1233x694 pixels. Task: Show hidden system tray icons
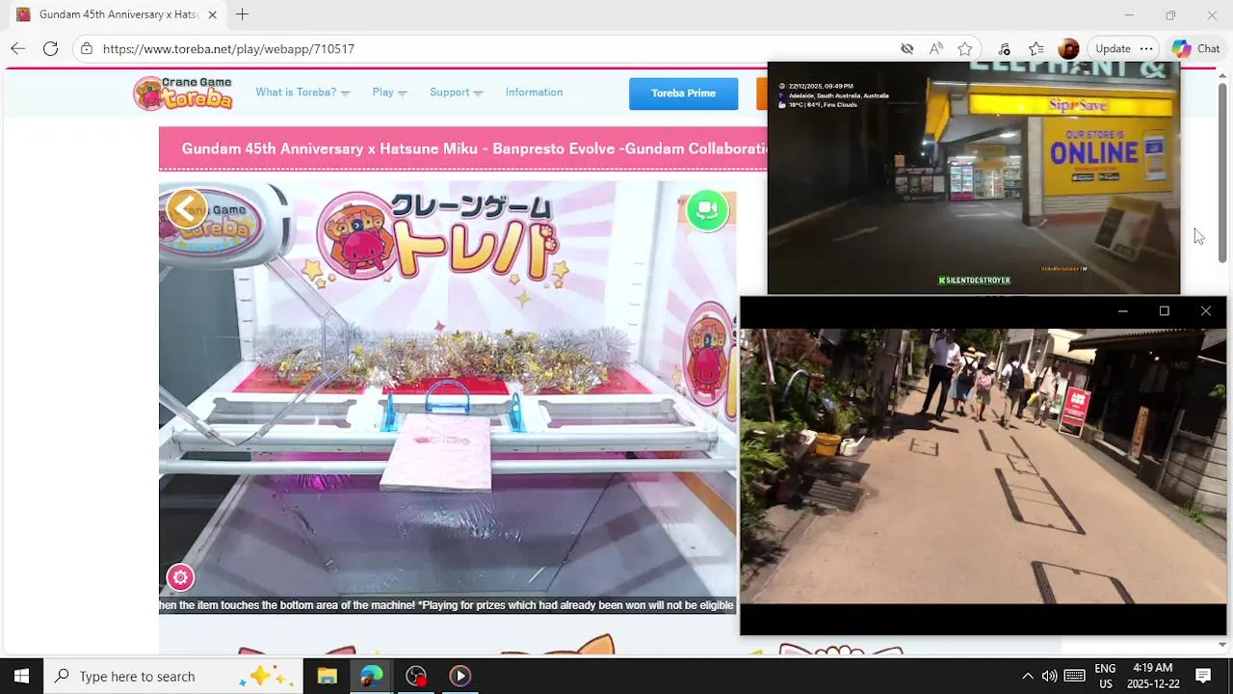pos(1027,676)
